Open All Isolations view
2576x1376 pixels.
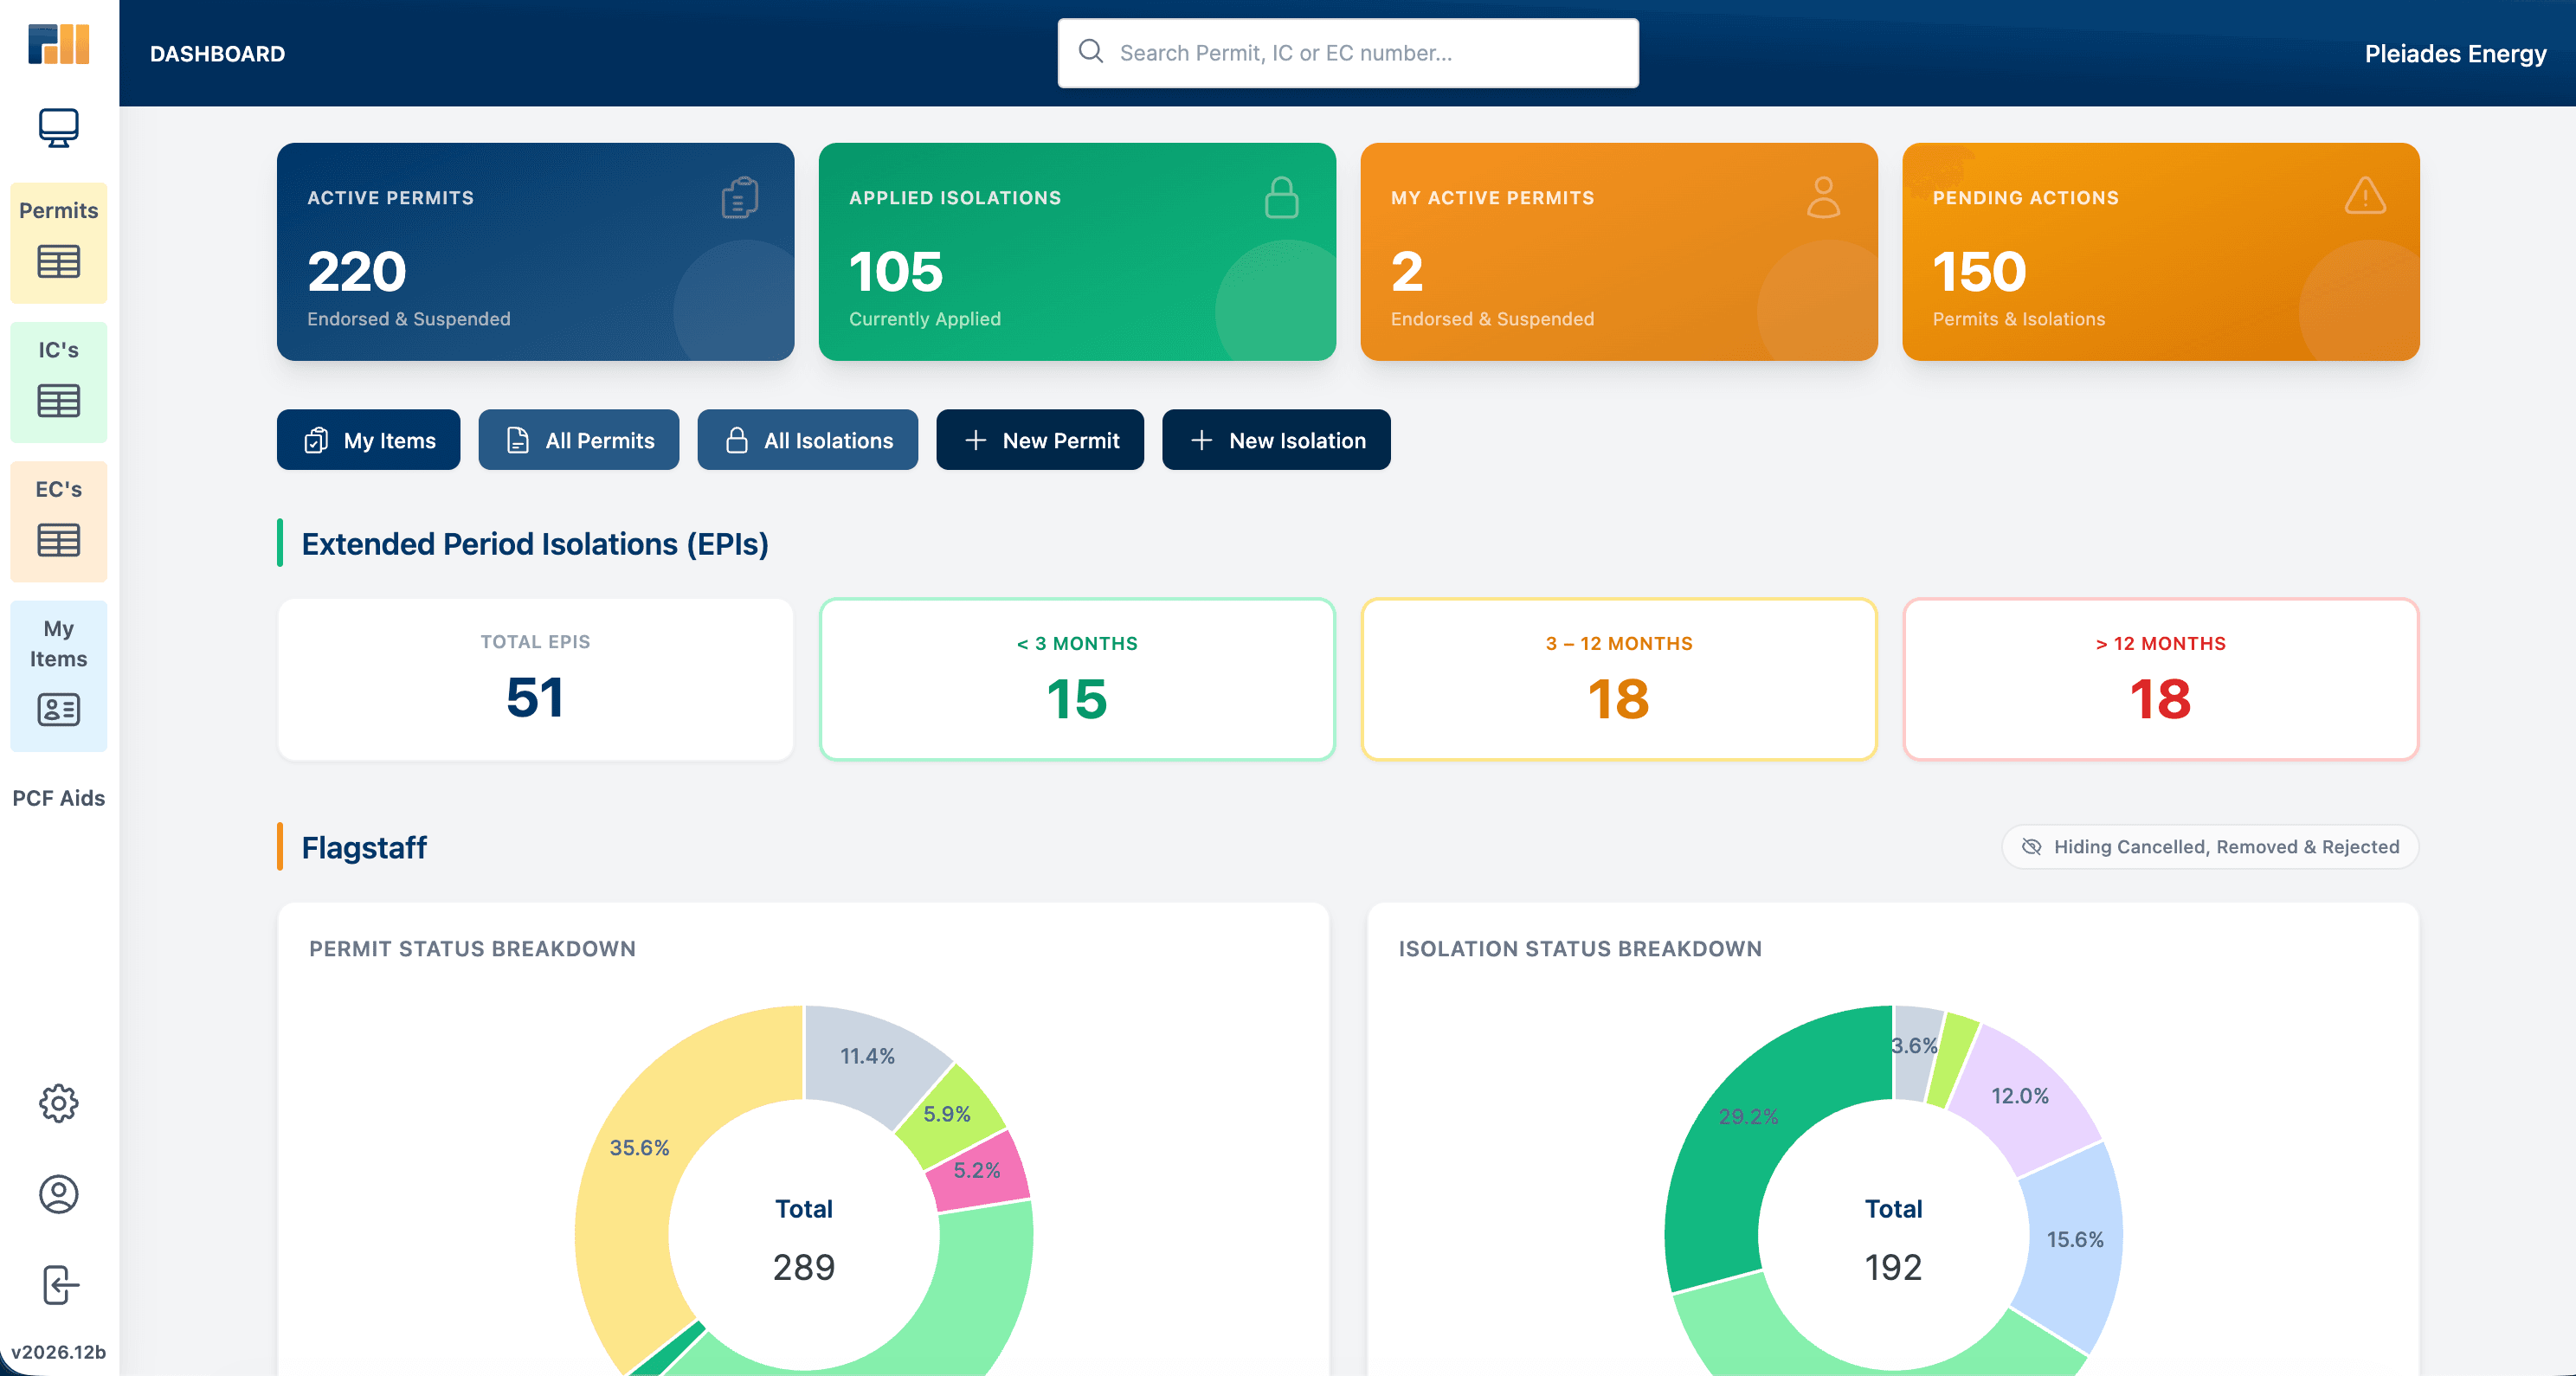[x=807, y=440]
